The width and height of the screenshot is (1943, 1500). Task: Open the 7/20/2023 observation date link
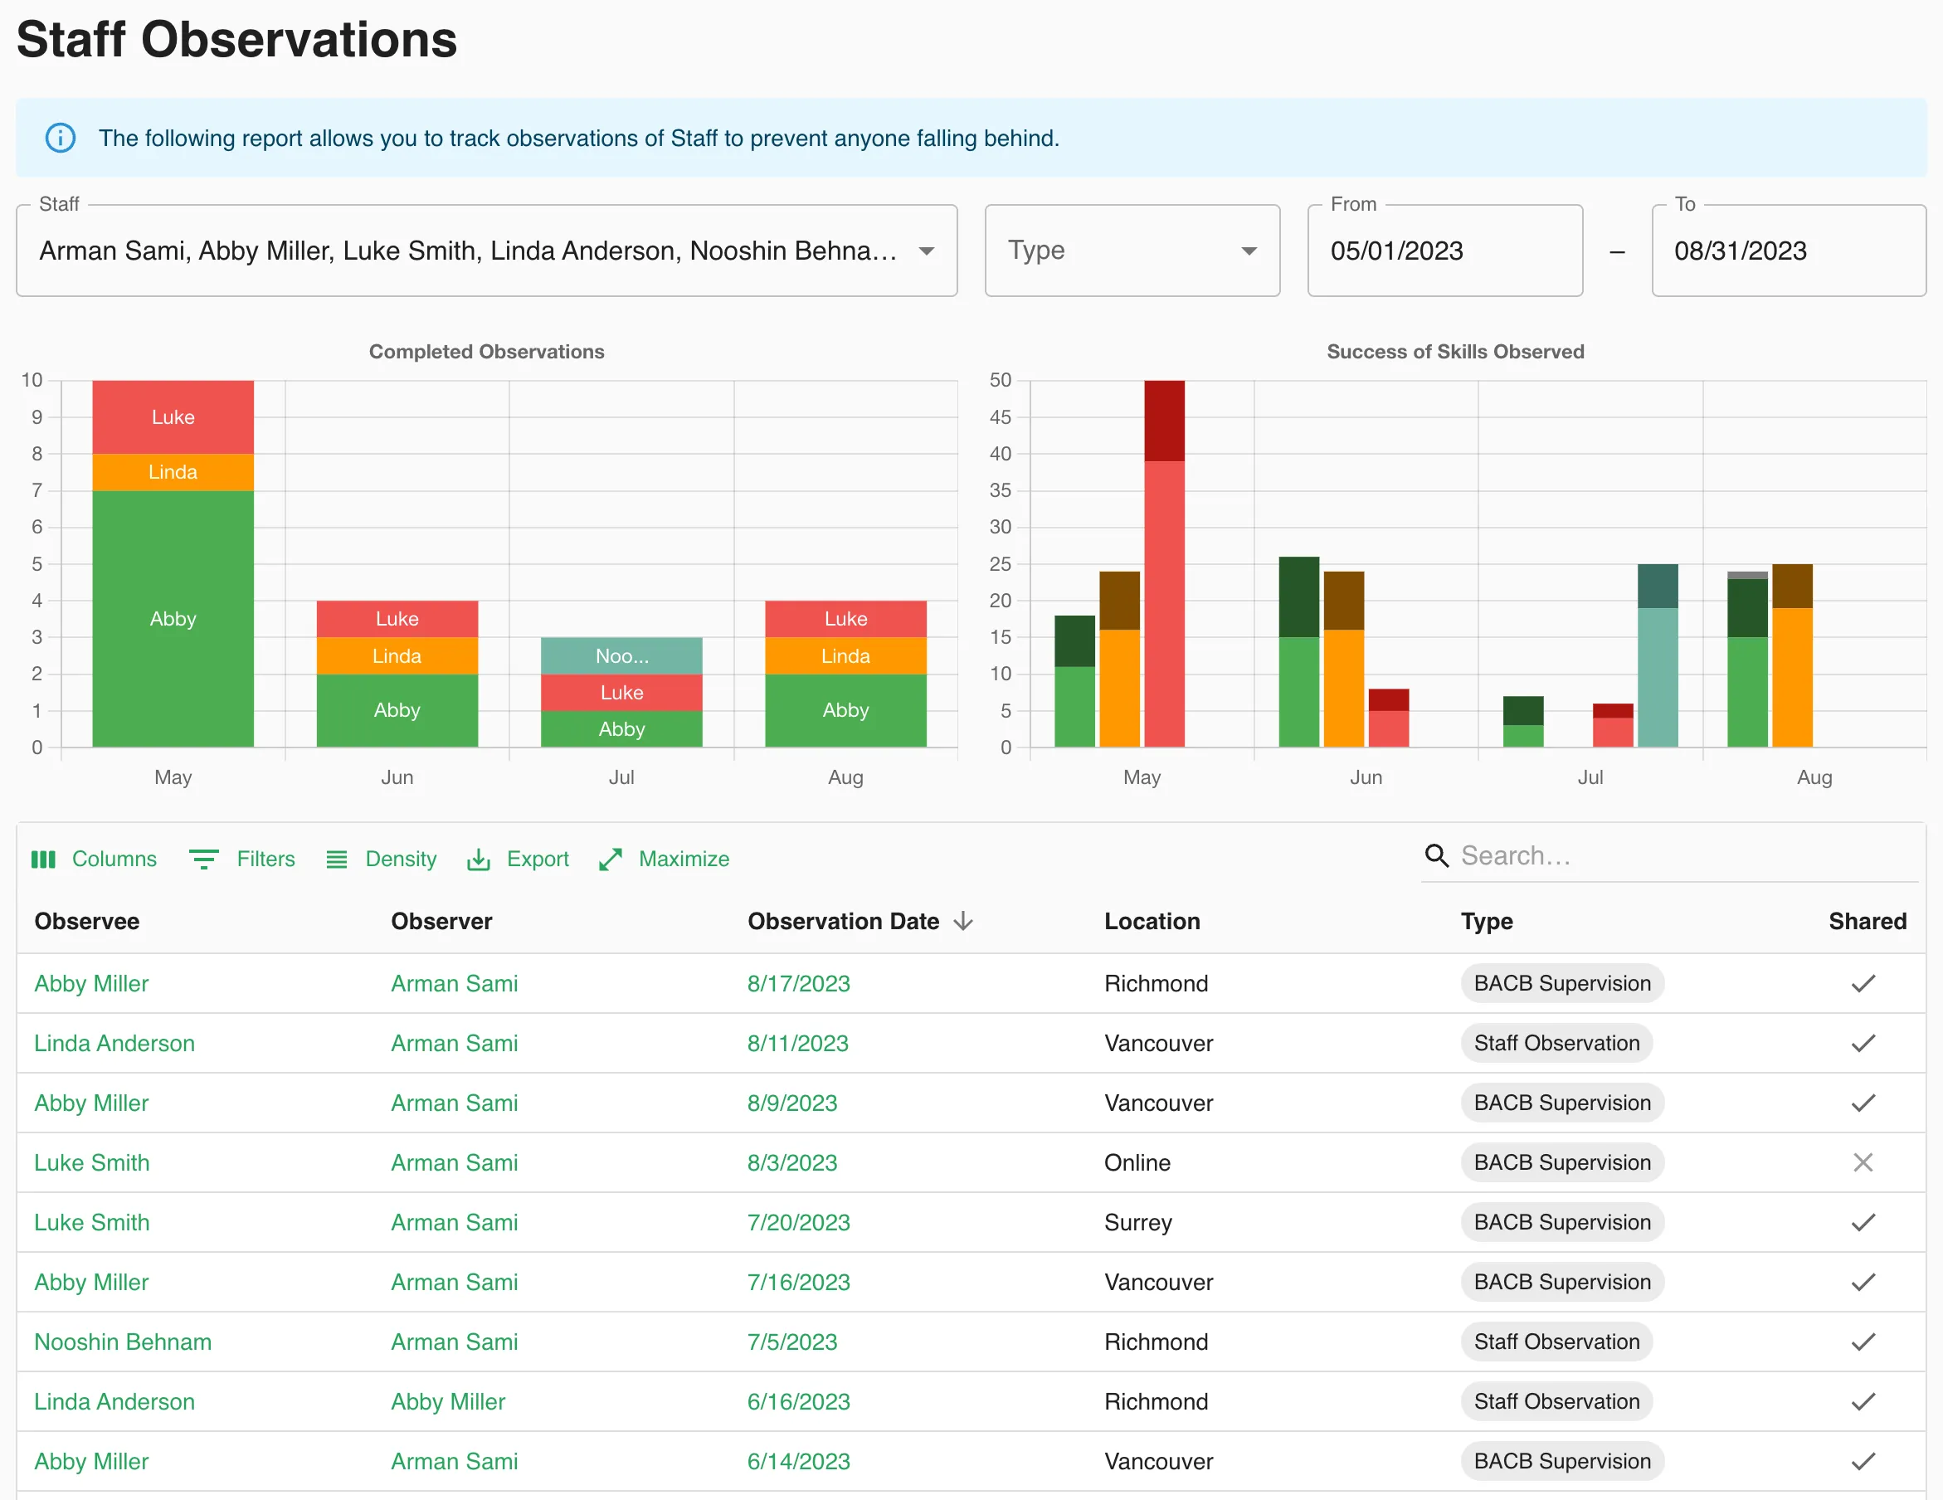pos(799,1222)
